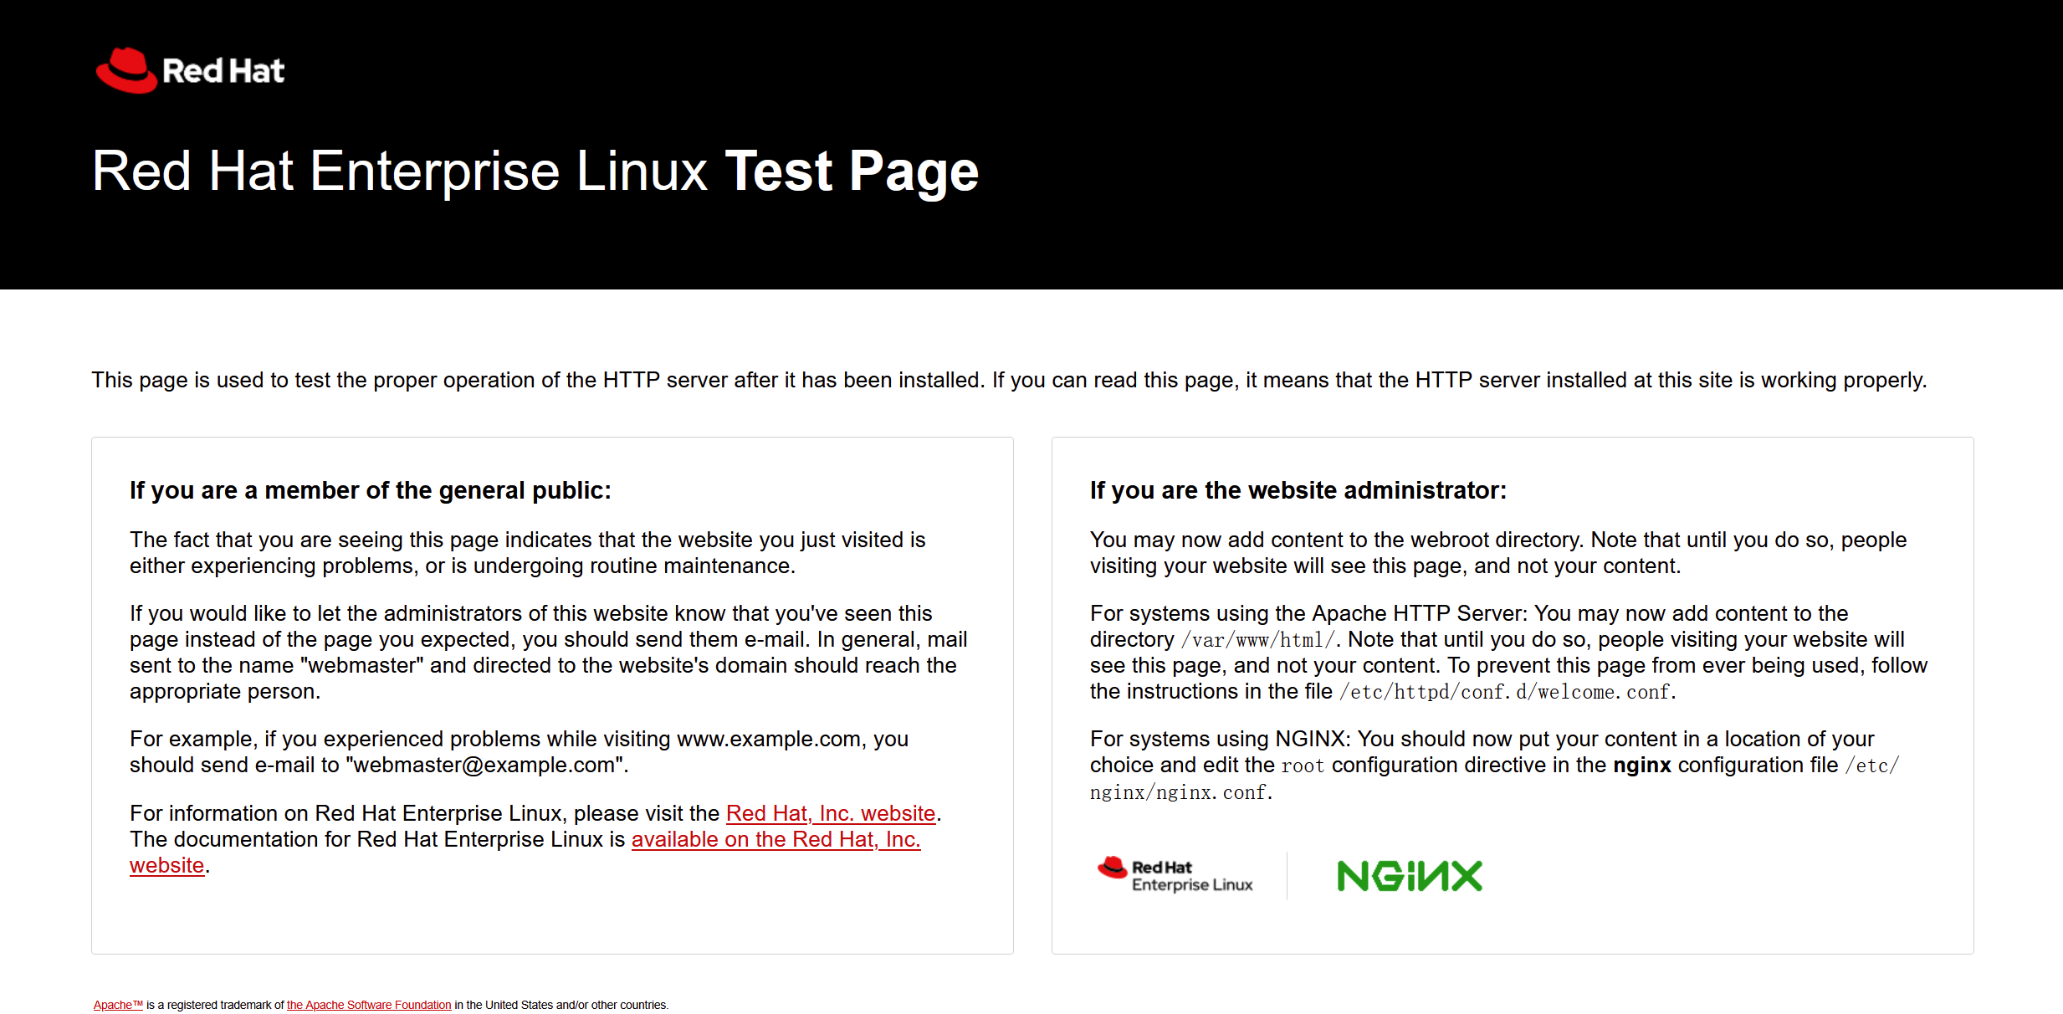
Task: Click the www.example.com text
Action: [x=769, y=740]
